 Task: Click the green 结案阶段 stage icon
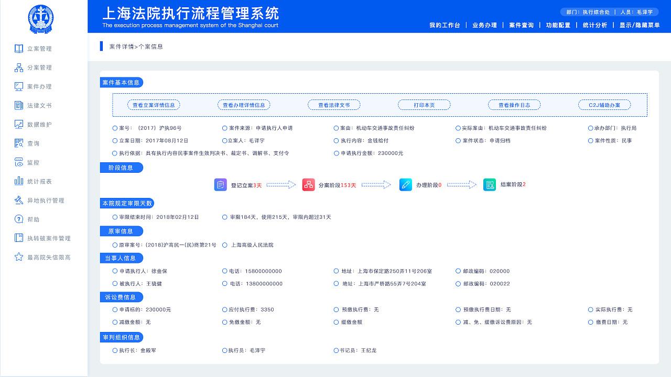tap(490, 185)
